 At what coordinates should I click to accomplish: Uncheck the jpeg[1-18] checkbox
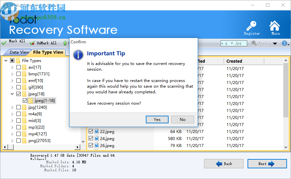coord(25,101)
